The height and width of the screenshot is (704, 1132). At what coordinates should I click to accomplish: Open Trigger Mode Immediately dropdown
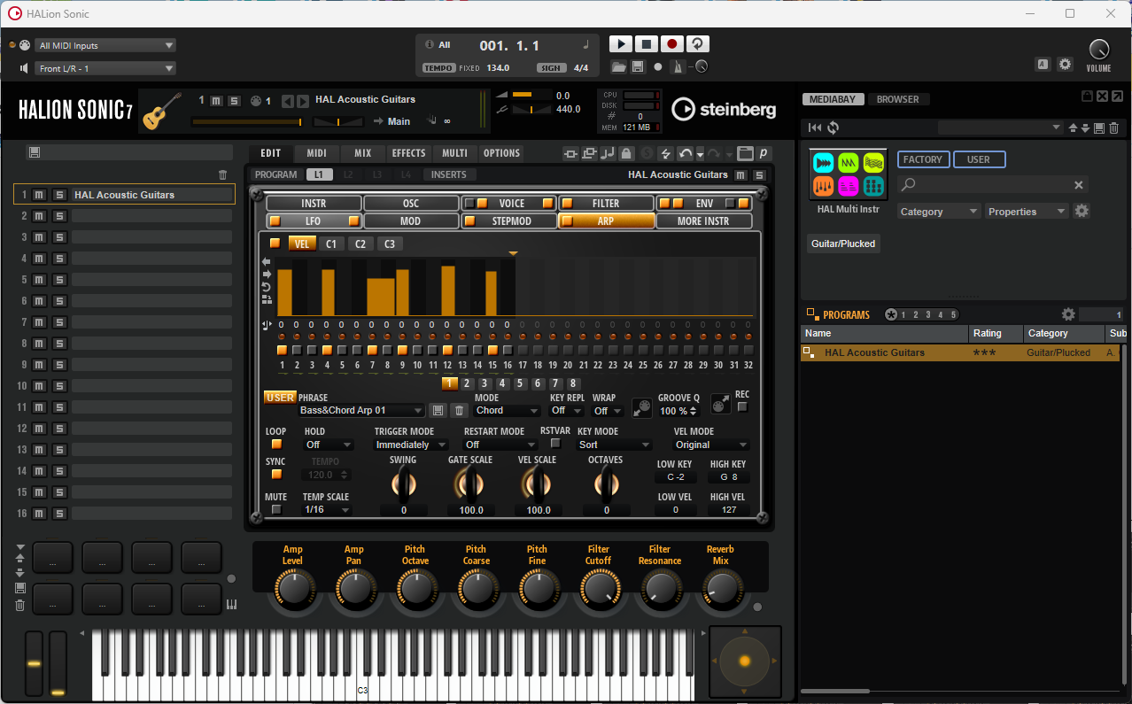click(x=410, y=445)
